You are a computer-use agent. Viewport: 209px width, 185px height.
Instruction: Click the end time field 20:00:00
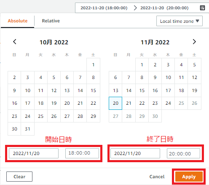pos(183,153)
